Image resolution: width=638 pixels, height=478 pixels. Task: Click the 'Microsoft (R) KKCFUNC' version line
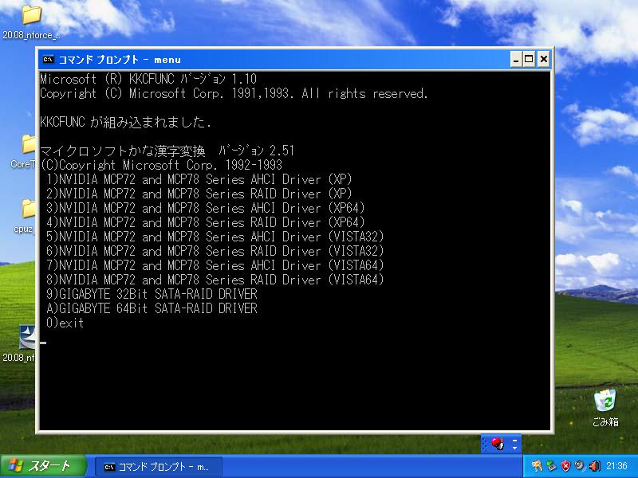(148, 79)
